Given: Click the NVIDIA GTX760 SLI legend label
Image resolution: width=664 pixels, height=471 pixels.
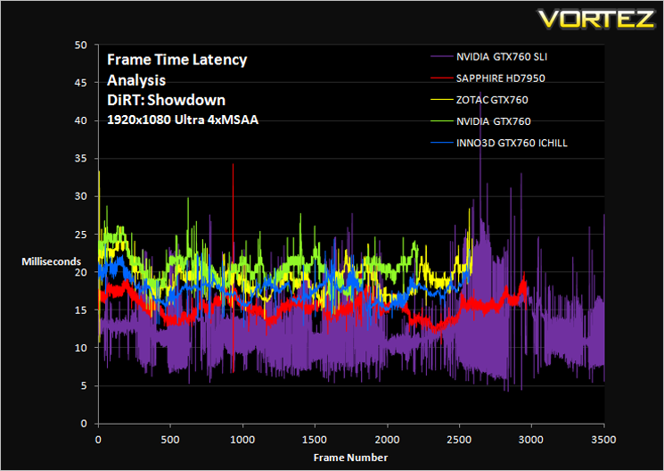Looking at the screenshot, I should point(502,57).
